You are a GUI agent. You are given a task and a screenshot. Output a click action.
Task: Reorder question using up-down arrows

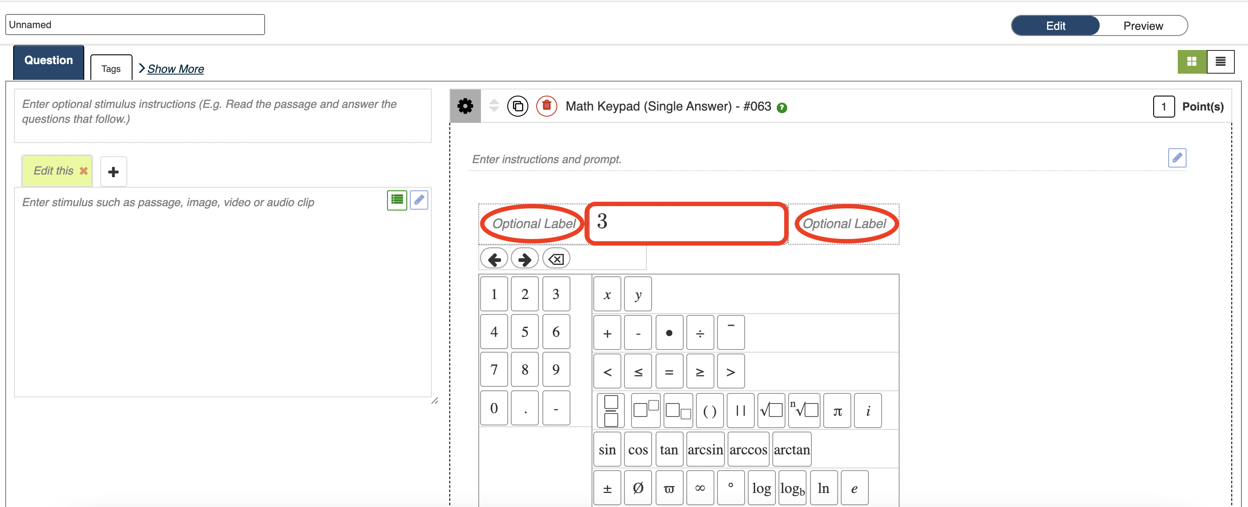point(494,106)
